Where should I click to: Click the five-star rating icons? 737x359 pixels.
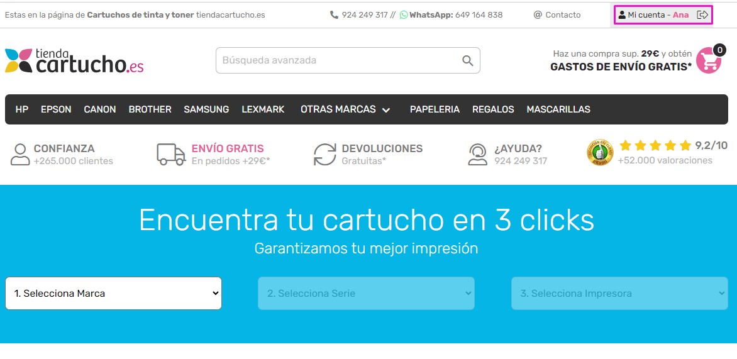tap(655, 145)
